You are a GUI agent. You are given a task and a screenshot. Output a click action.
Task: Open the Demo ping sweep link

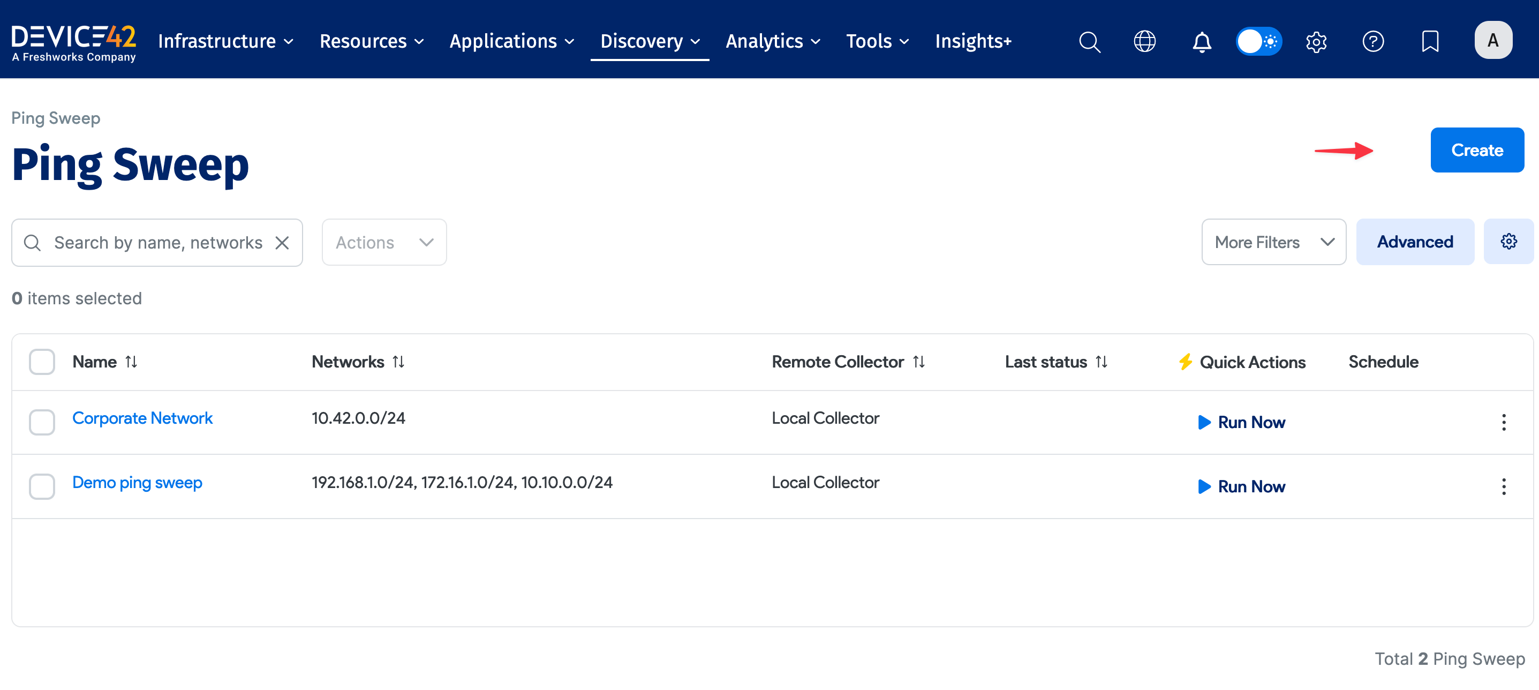[137, 483]
